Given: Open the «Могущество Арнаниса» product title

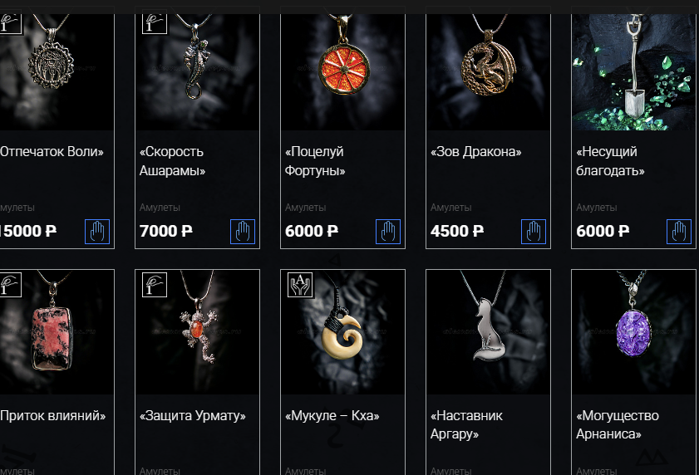Looking at the screenshot, I should click(x=618, y=424).
